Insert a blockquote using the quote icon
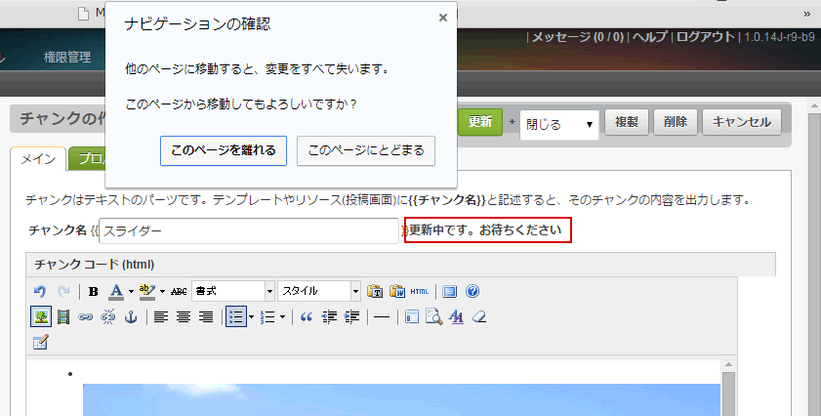 click(x=306, y=316)
